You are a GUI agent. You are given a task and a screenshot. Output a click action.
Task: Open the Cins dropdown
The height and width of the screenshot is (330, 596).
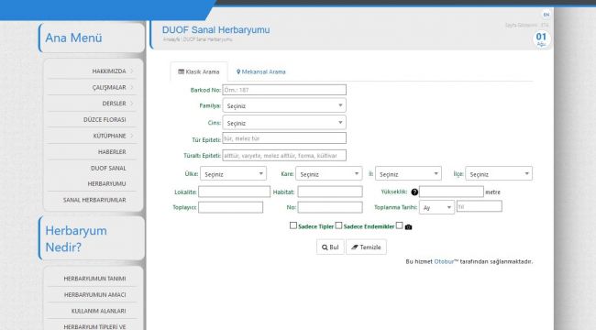284,123
